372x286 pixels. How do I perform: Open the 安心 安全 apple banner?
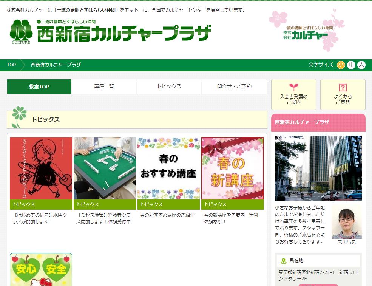(41, 269)
